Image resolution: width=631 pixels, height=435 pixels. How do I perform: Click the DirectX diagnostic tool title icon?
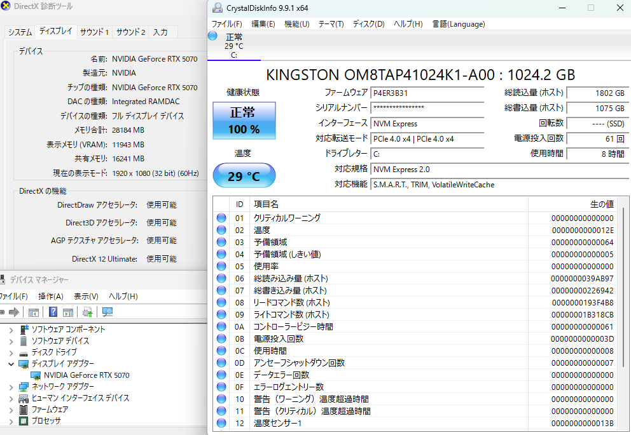coord(5,6)
